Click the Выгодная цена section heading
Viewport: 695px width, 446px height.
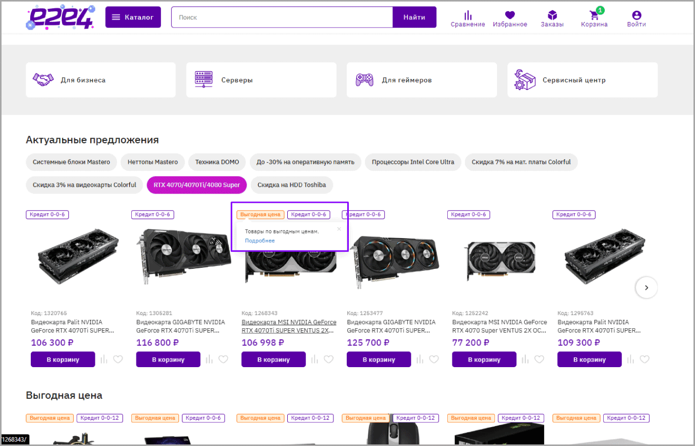click(x=64, y=395)
